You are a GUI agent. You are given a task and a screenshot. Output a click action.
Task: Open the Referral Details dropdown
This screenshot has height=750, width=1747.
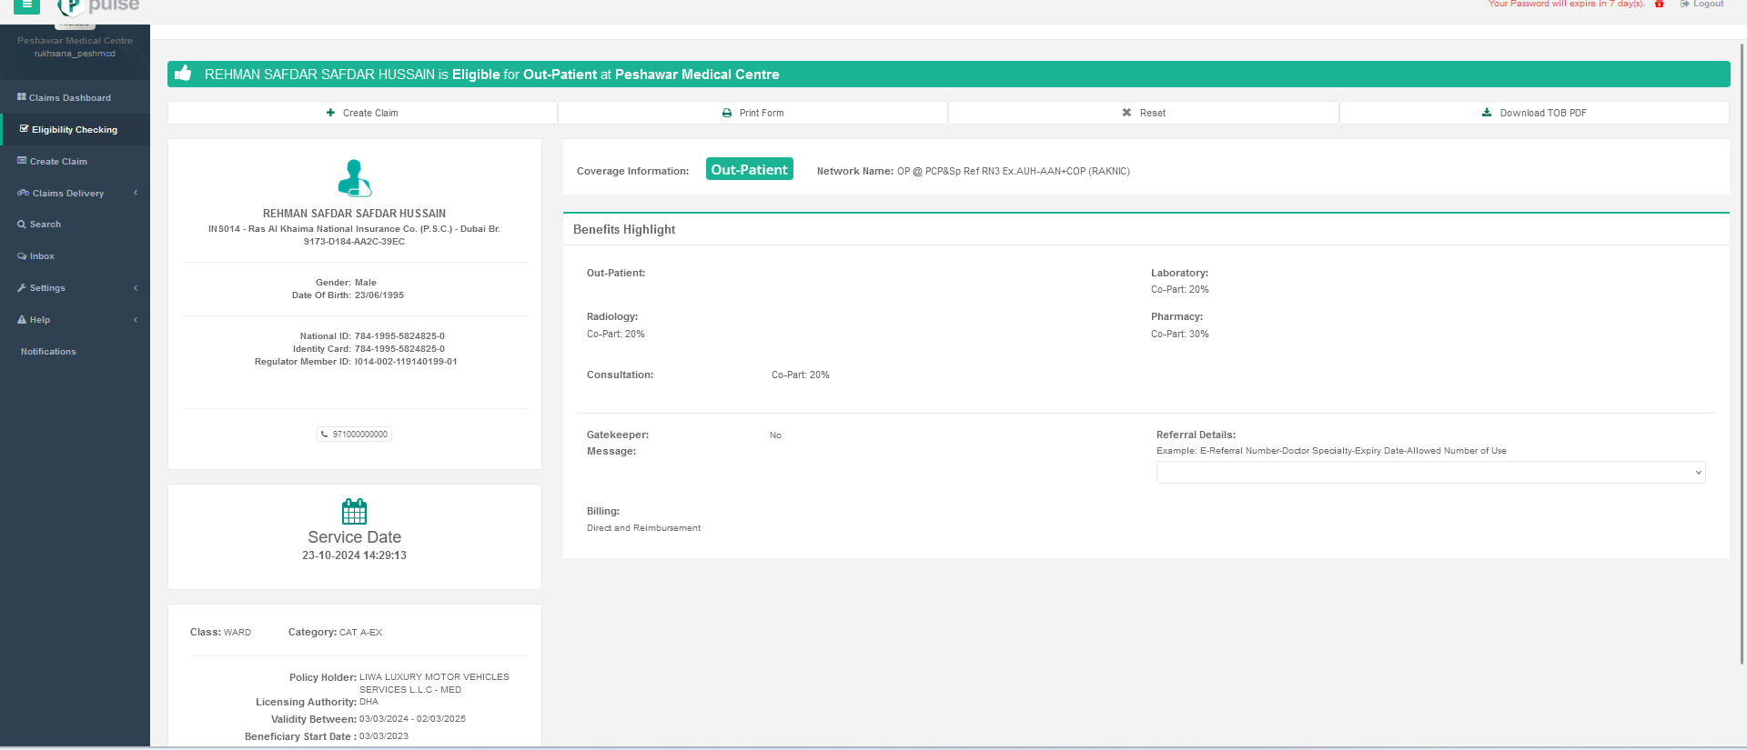pos(1429,473)
